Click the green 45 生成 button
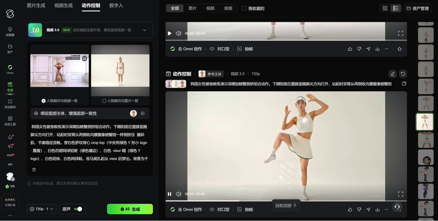 pyautogui.click(x=130, y=209)
